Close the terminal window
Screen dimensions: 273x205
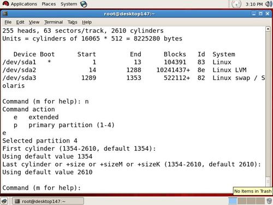pyautogui.click(x=268, y=14)
